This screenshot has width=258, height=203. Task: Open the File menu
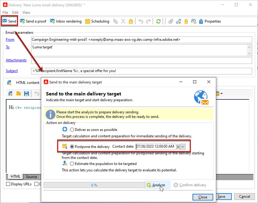pos(5,12)
